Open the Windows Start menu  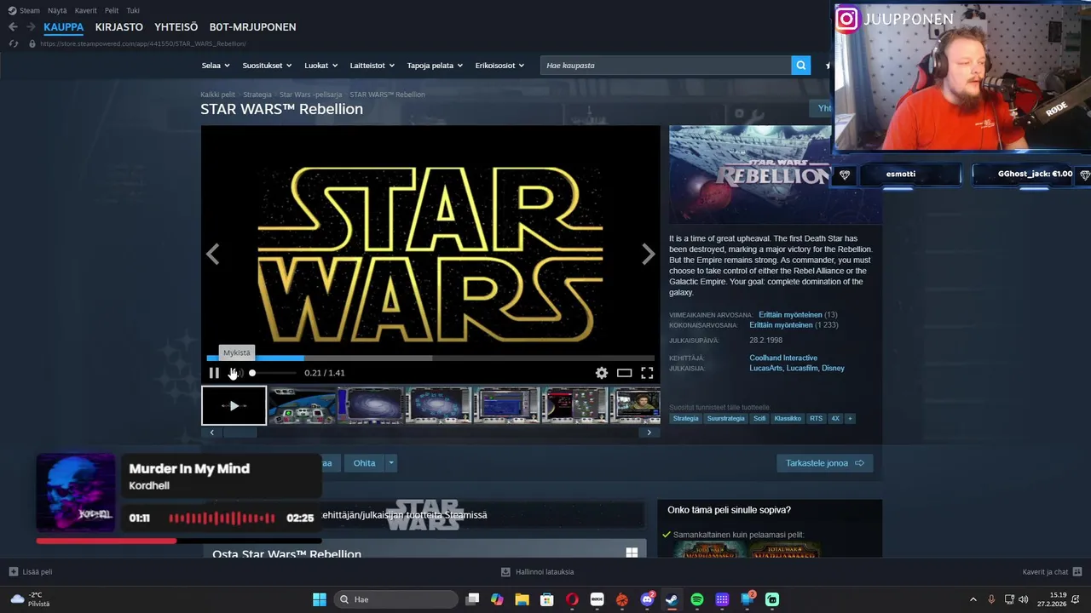tap(320, 599)
